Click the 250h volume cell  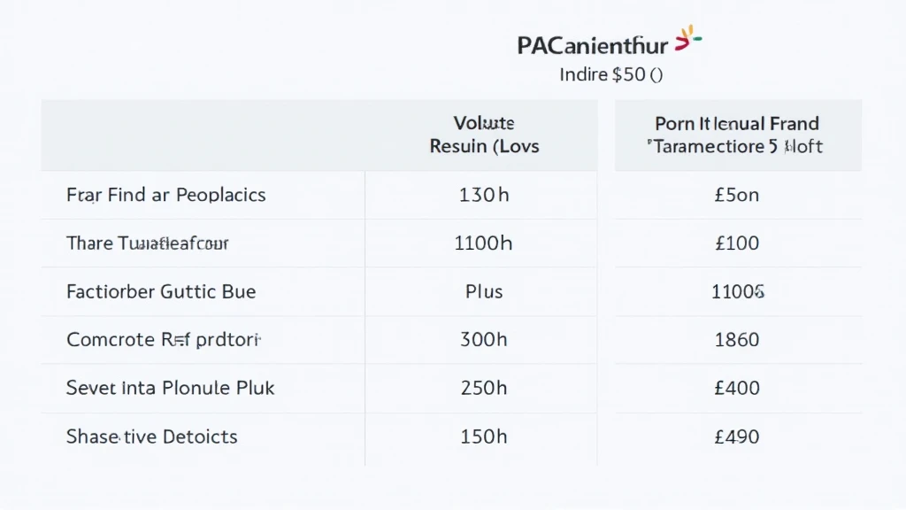click(x=484, y=388)
